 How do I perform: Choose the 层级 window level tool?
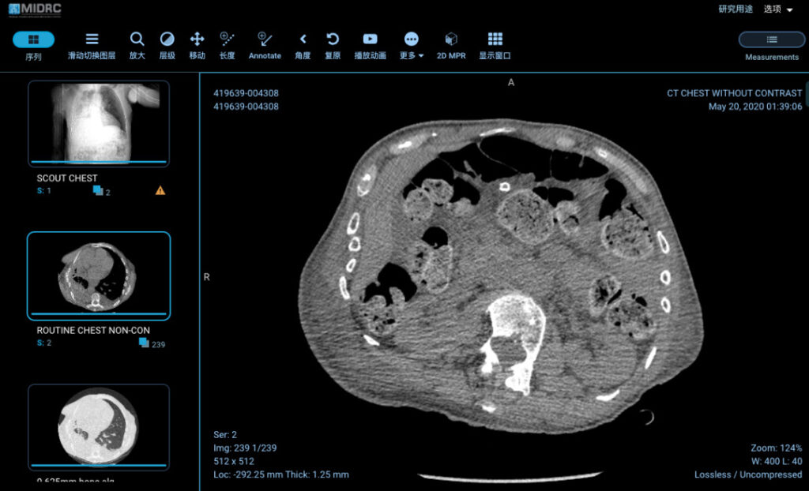[x=167, y=45]
